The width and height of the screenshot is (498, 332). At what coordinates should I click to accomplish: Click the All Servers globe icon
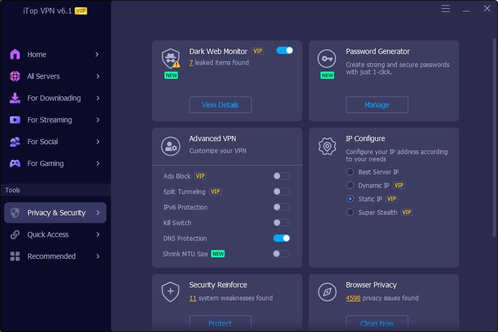(x=15, y=76)
